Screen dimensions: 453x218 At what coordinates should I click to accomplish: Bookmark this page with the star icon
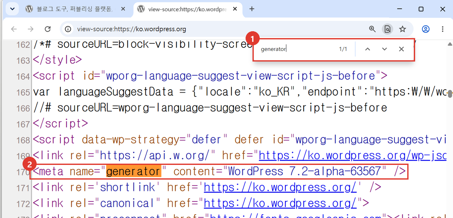(402, 29)
